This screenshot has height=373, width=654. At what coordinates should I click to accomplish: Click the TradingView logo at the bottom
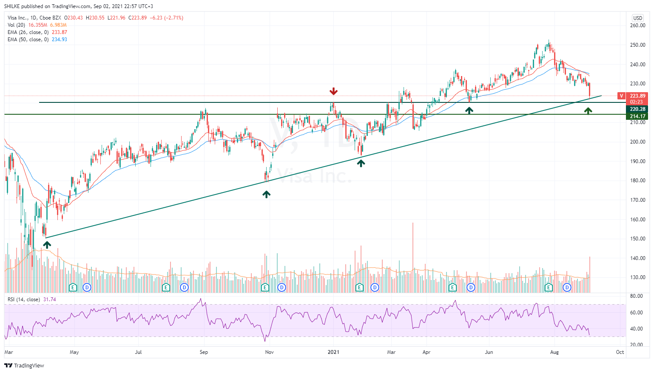[x=24, y=365]
